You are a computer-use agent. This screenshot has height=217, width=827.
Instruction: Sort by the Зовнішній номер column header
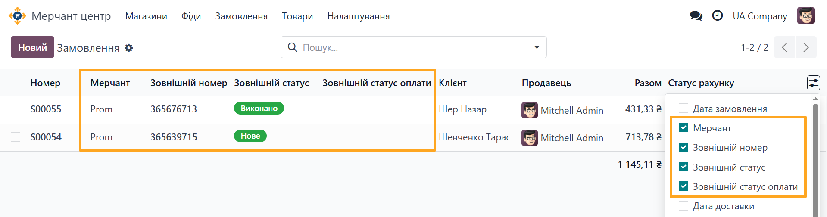(x=188, y=83)
